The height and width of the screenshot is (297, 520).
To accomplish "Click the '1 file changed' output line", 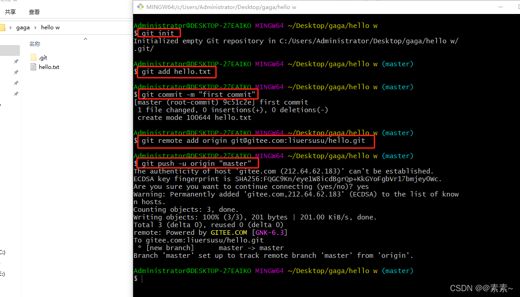I will 233,110.
